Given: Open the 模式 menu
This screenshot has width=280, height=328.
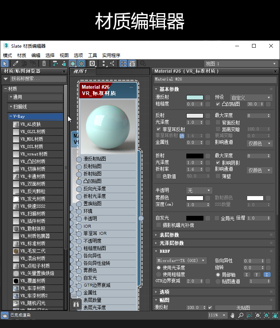Looking at the screenshot, I should [7, 55].
